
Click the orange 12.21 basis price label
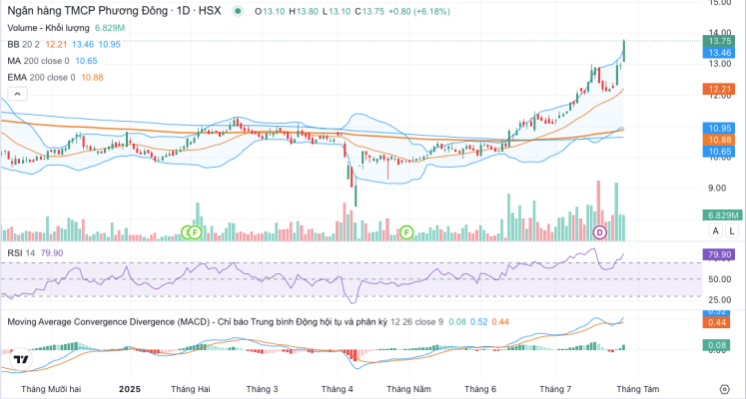(719, 89)
